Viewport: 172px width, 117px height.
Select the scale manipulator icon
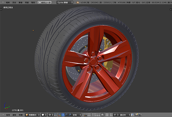[70, 115]
